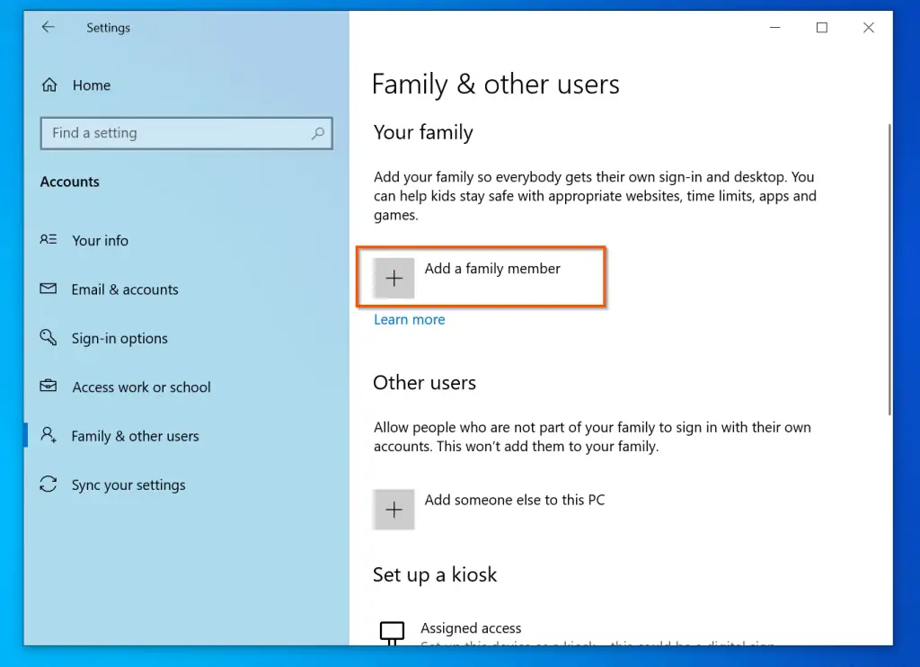Close the Settings window
Screen dimensions: 920x667
point(868,28)
